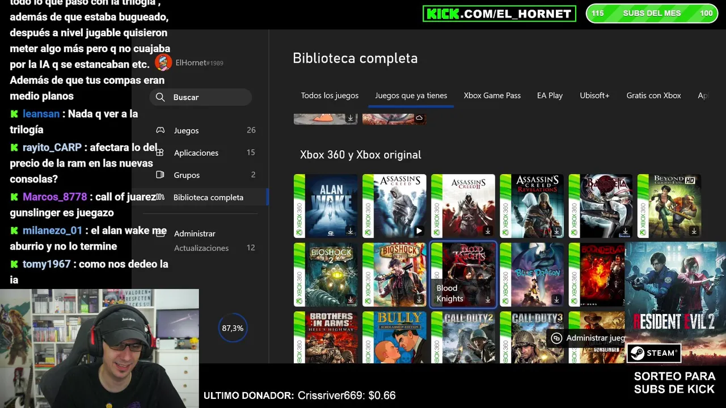This screenshot has height=408, width=726.
Task: Open the BioShock Infinite game tile
Action: pos(394,274)
